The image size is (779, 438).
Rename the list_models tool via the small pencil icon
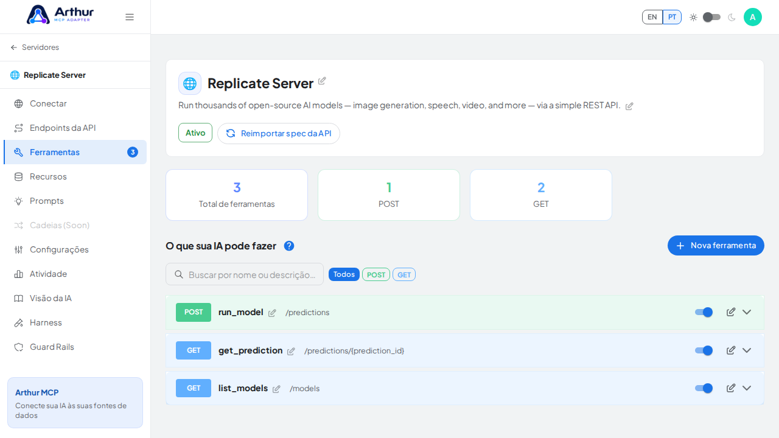[x=276, y=389]
